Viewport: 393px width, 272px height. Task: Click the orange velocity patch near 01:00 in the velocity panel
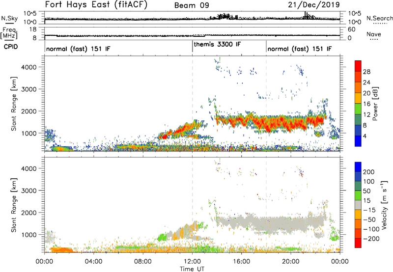tap(61, 250)
